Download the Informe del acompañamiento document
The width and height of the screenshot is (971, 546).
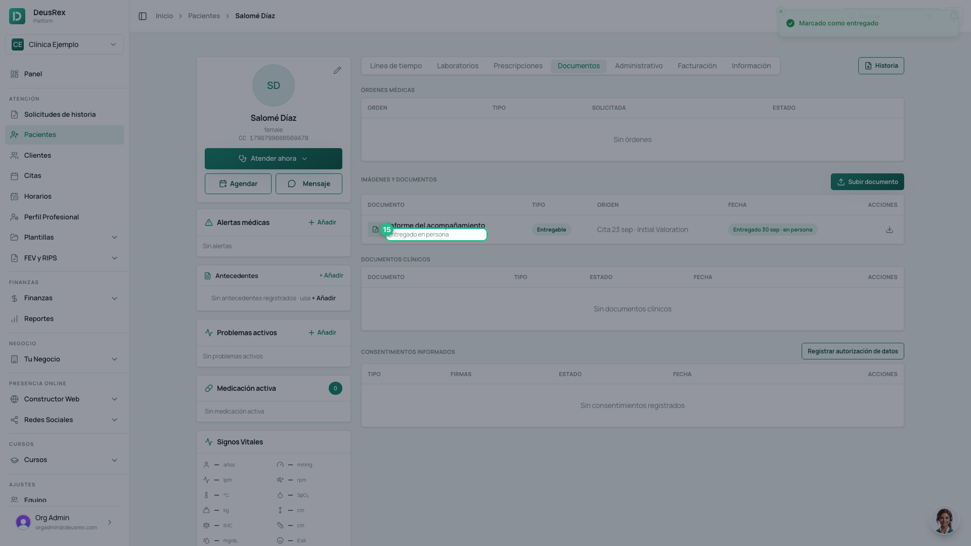pos(890,230)
